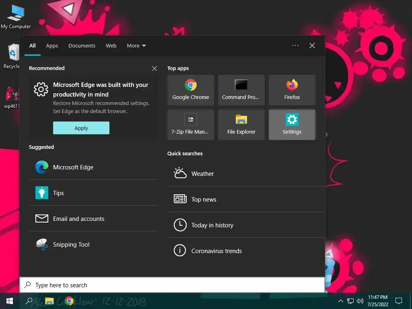Run the Weather quick search
Viewport: 412px width, 309px height.
tap(246, 173)
